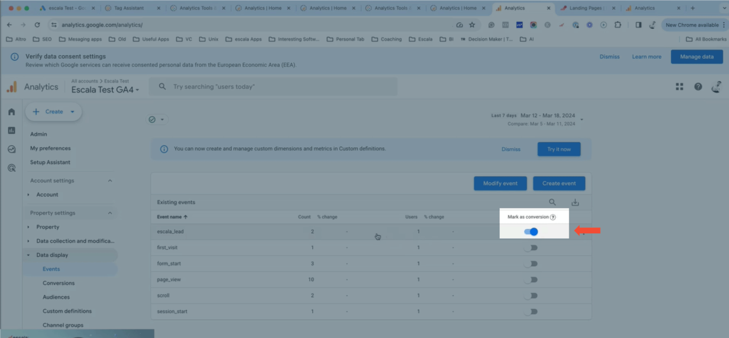Collapse the Data display section
The image size is (729, 338).
click(28, 255)
